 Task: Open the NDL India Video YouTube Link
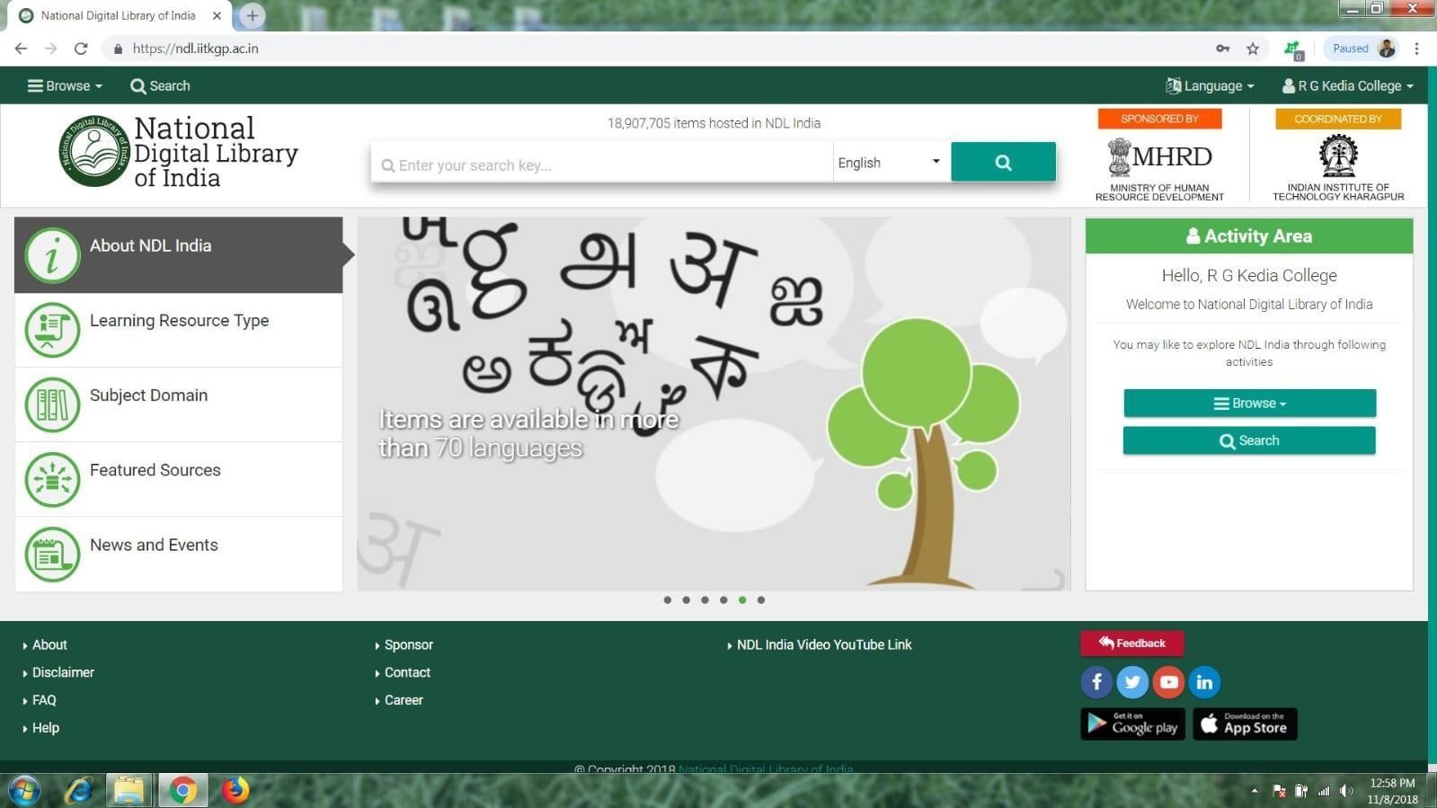(x=823, y=645)
